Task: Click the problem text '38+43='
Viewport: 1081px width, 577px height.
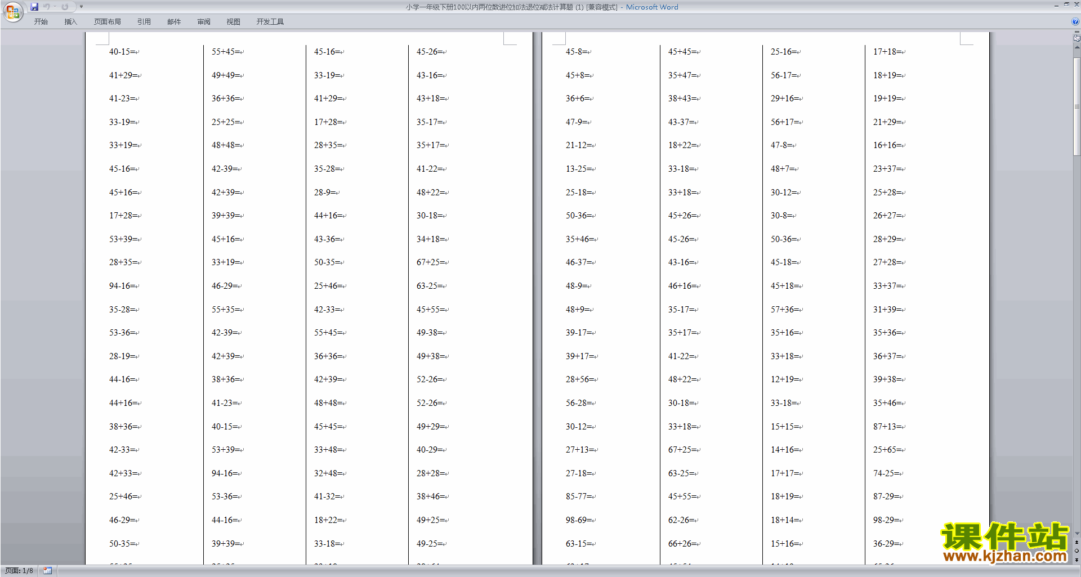Action: coord(682,98)
